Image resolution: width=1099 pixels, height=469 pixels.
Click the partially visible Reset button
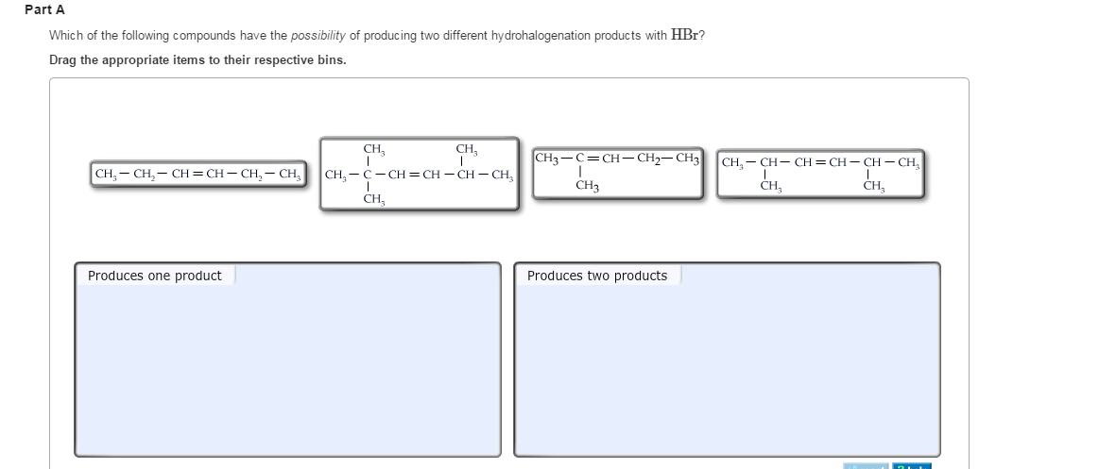[x=866, y=465]
